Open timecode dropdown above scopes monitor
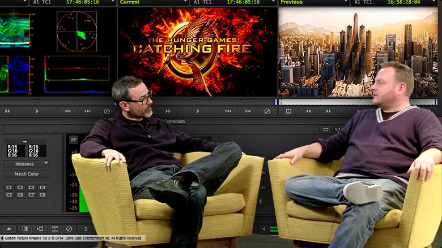 point(73,2)
